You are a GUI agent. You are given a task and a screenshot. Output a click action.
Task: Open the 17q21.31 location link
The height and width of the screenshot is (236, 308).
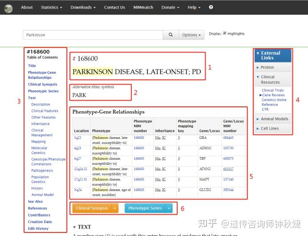(x=81, y=179)
